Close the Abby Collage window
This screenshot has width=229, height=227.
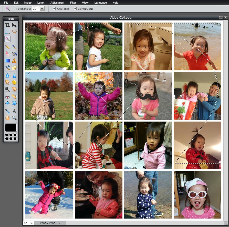(x=226, y=17)
